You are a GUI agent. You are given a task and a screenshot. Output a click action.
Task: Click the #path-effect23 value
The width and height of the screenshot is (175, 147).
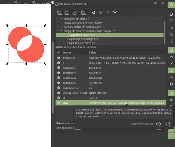point(97,93)
